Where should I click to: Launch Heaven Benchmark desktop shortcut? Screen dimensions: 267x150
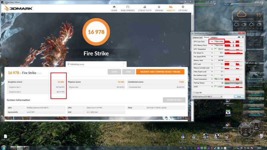[227, 138]
